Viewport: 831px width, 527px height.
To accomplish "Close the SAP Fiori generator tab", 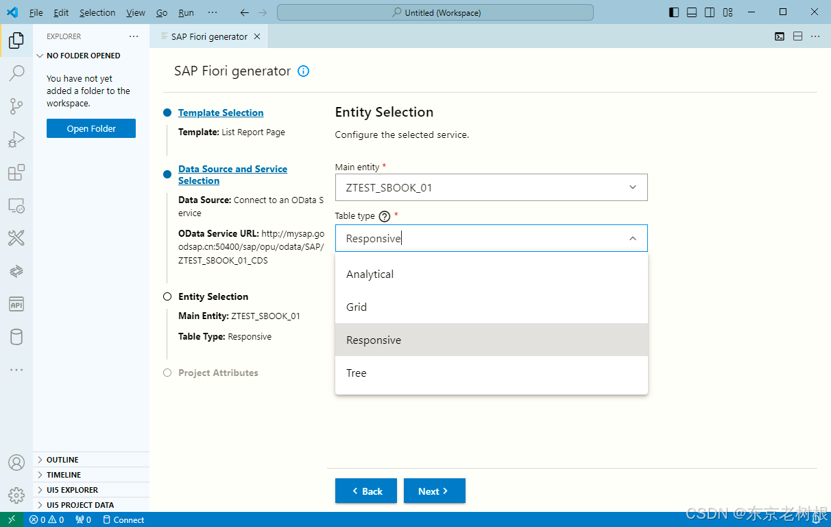I will 257,36.
